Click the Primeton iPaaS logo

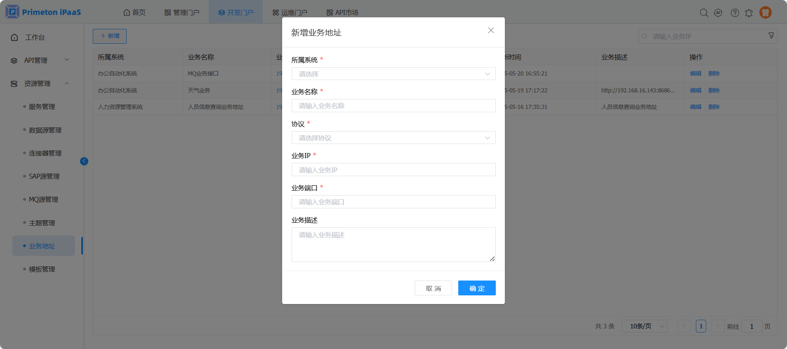tap(43, 12)
